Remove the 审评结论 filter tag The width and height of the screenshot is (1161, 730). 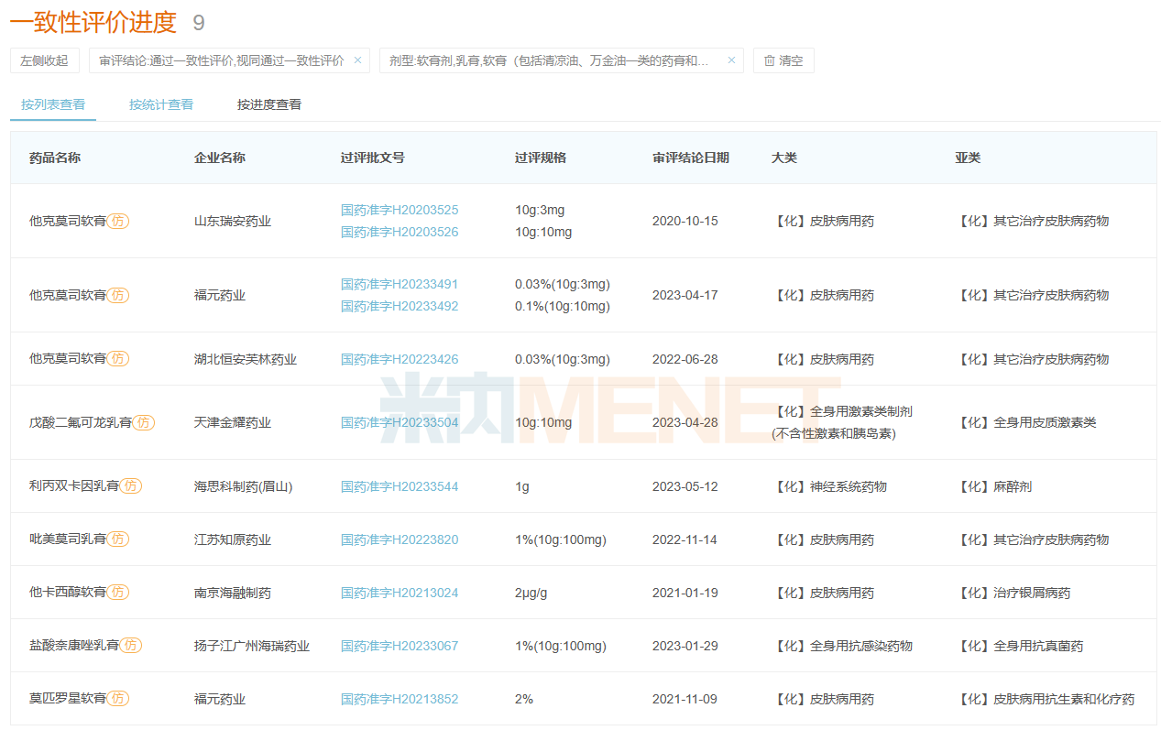pos(357,60)
